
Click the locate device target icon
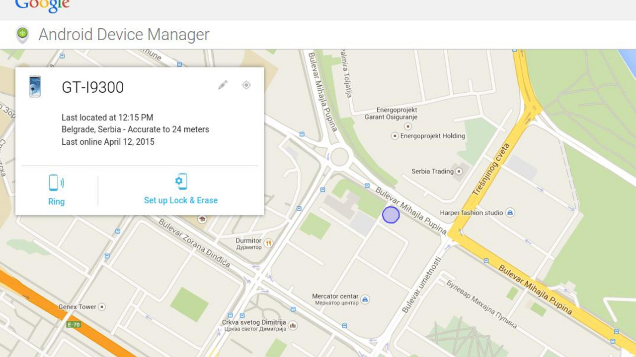pos(246,85)
